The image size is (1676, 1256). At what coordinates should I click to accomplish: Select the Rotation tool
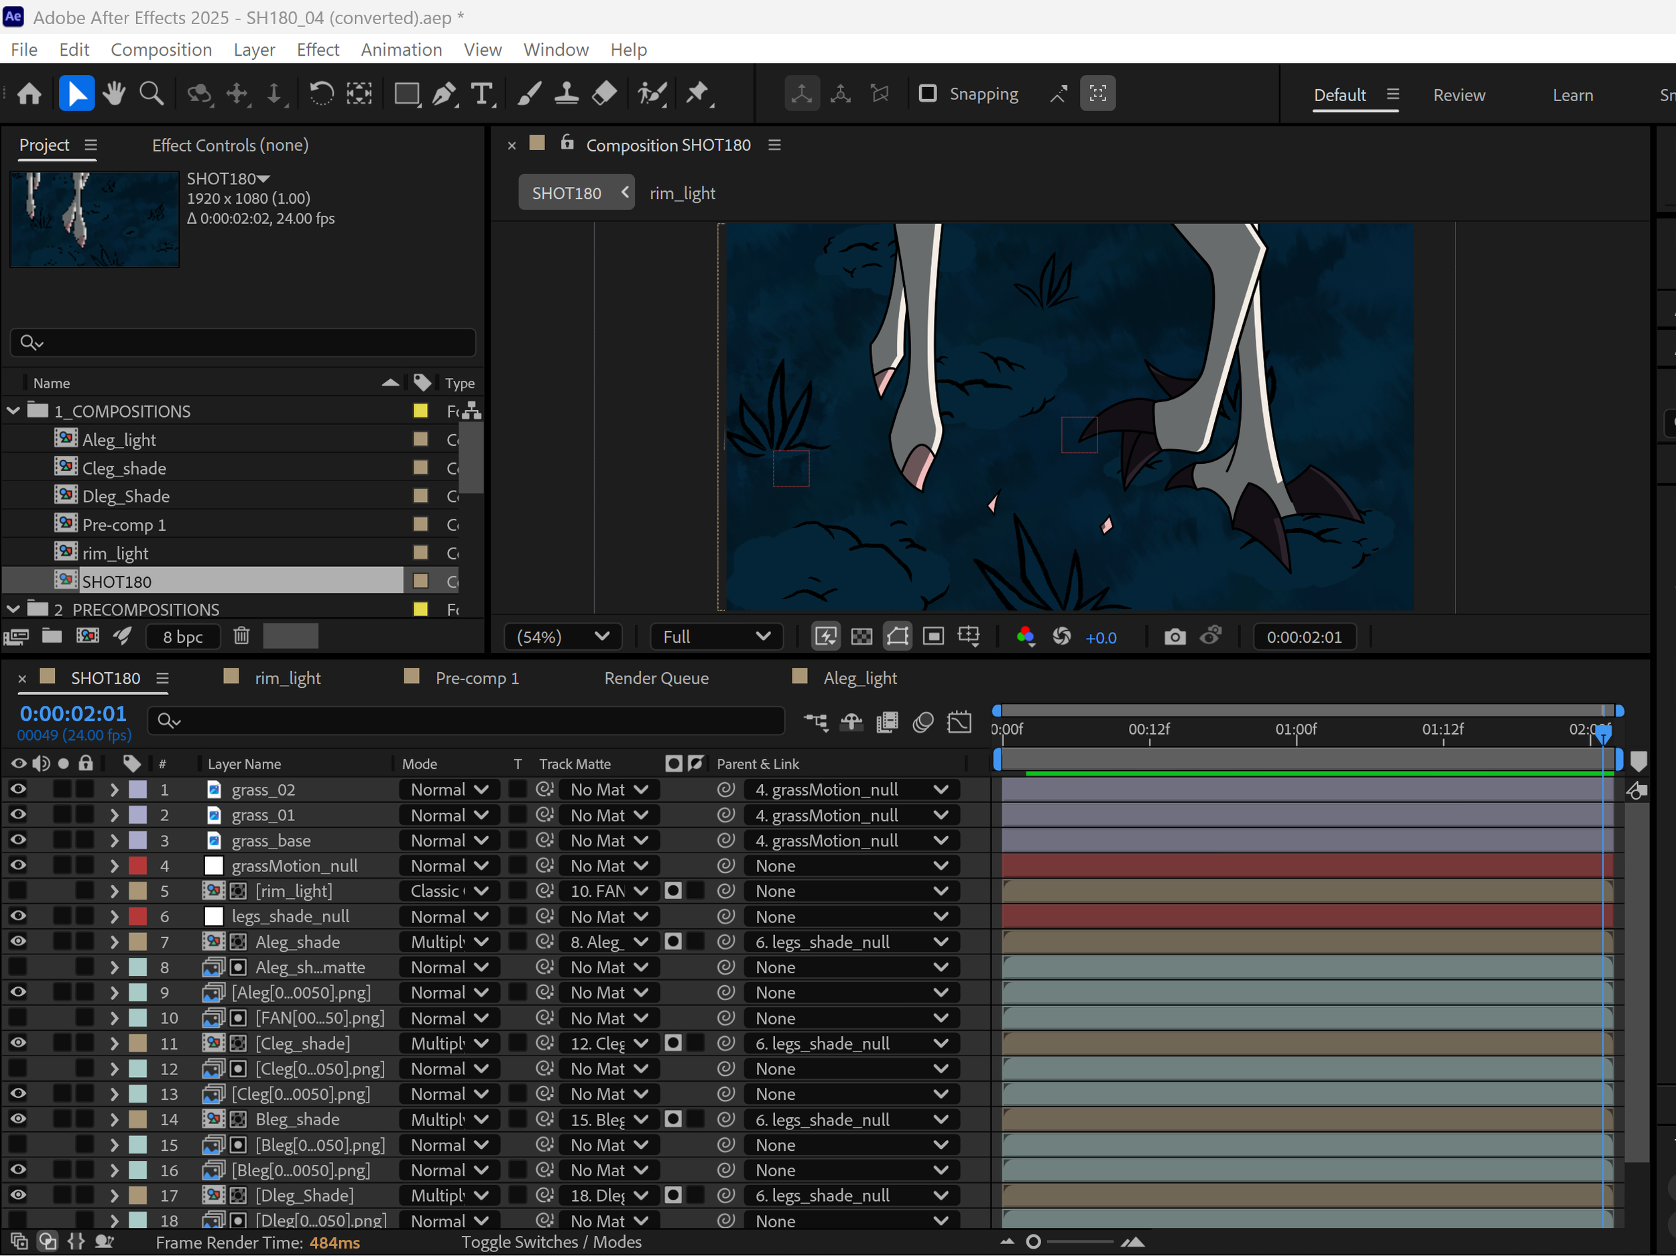[x=321, y=94]
